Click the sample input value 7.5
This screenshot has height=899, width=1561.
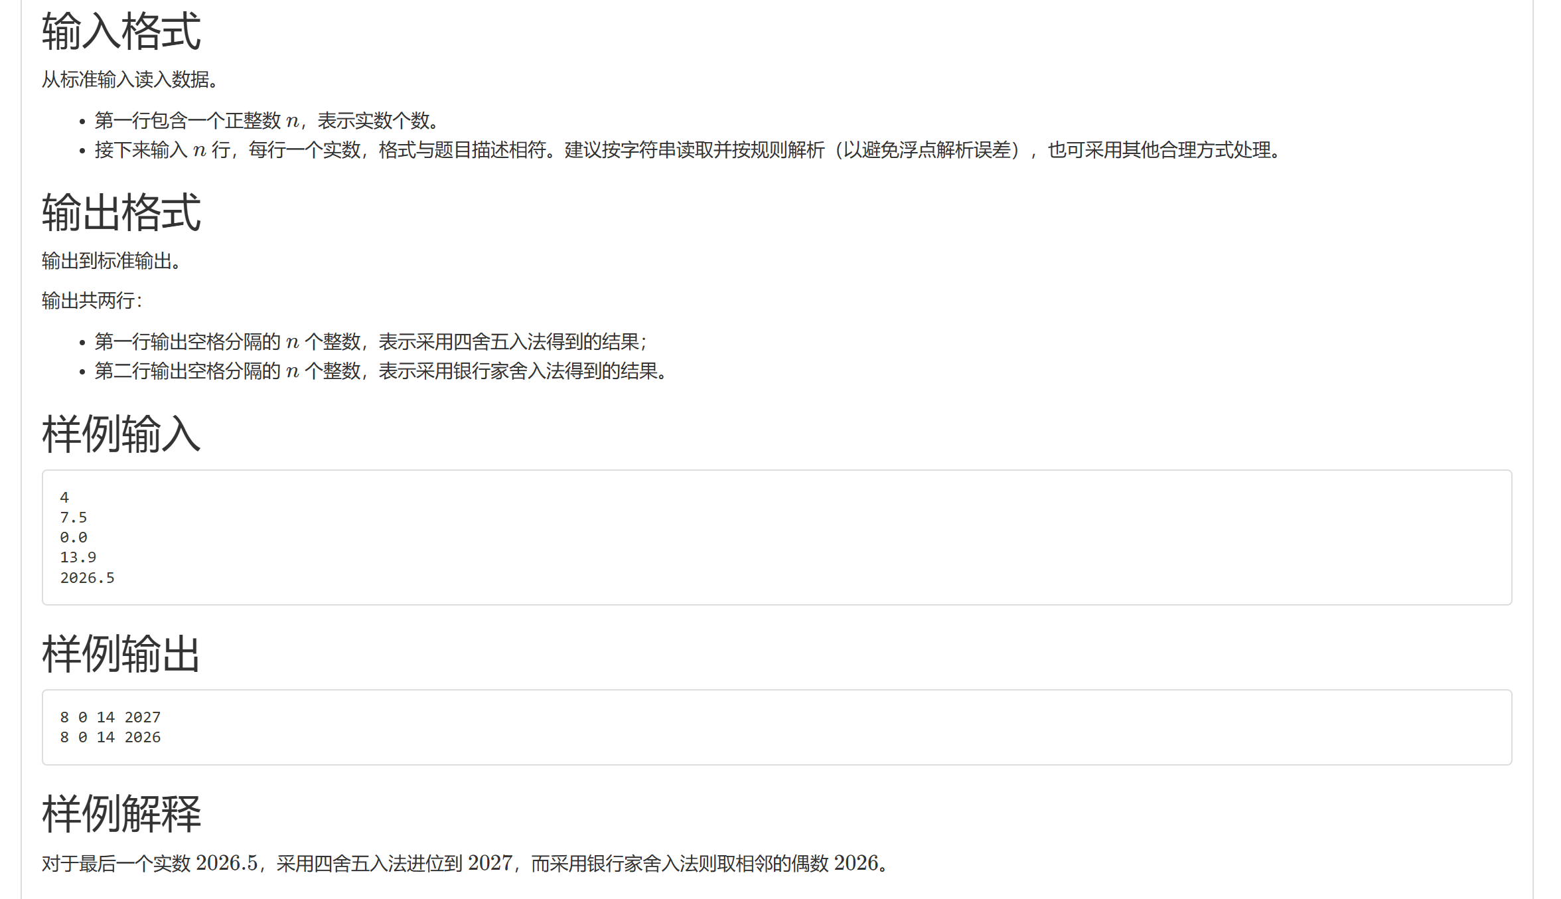click(74, 517)
